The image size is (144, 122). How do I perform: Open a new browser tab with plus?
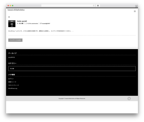137,6
